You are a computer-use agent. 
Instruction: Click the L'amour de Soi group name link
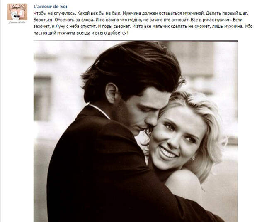click(50, 7)
